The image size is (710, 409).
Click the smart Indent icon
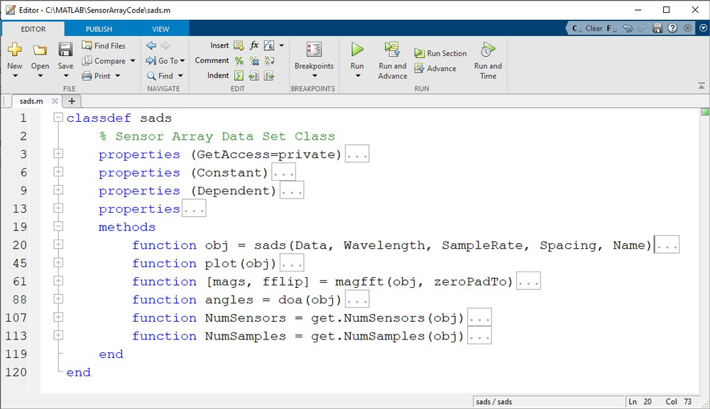239,75
